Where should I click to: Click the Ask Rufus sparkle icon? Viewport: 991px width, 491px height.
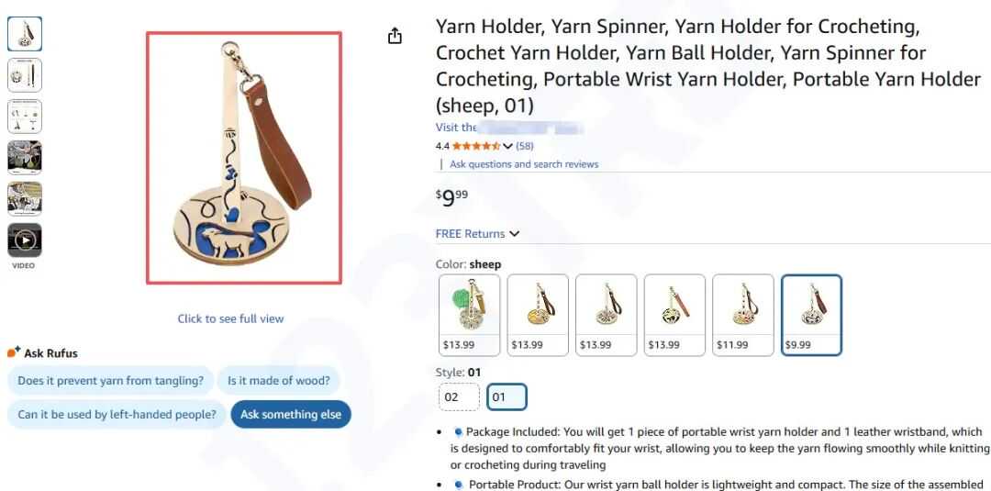(x=13, y=352)
